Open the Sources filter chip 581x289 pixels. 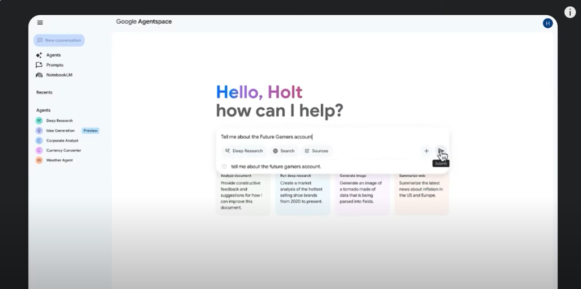pyautogui.click(x=316, y=151)
